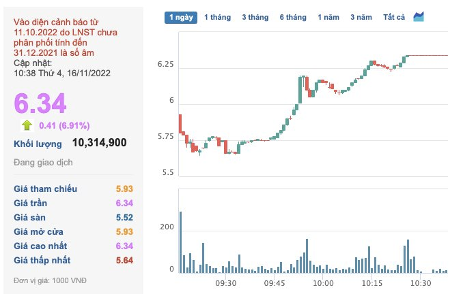Click the Giá cao nhất label
Screen dimensions: 450x294
tap(40, 246)
